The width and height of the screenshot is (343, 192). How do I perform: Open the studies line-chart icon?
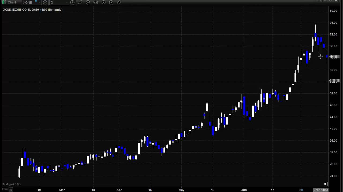pos(88,2)
